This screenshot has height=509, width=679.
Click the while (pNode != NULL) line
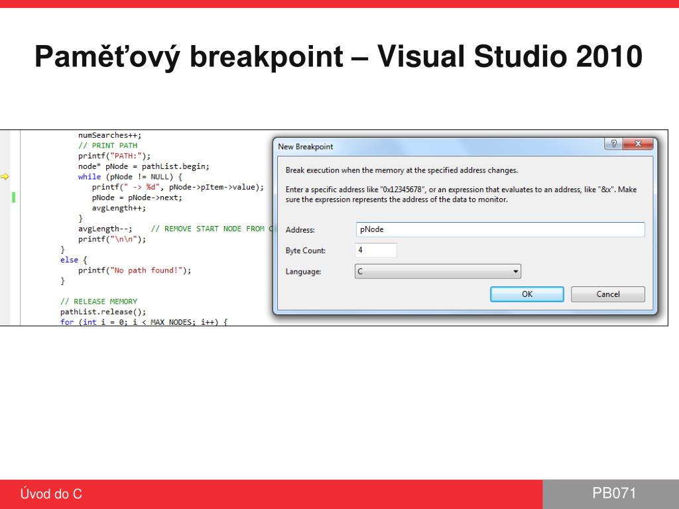click(x=130, y=176)
